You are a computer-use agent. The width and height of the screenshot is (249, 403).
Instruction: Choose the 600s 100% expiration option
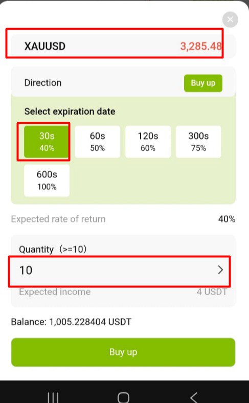(x=47, y=181)
